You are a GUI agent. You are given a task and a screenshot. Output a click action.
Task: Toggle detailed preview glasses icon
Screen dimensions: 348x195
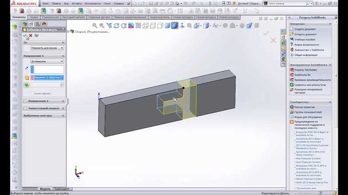coord(36,36)
